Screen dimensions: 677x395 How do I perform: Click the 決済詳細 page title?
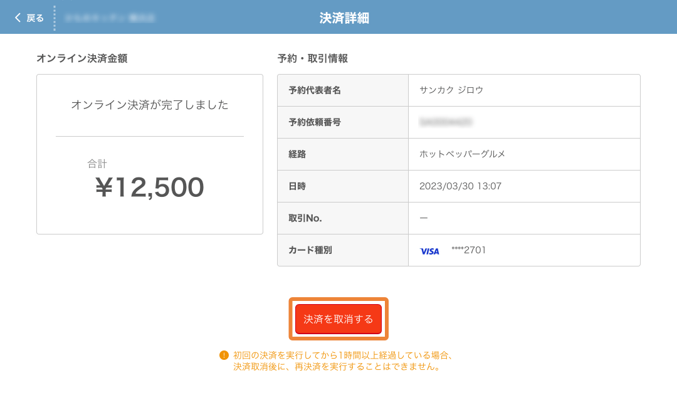point(344,18)
